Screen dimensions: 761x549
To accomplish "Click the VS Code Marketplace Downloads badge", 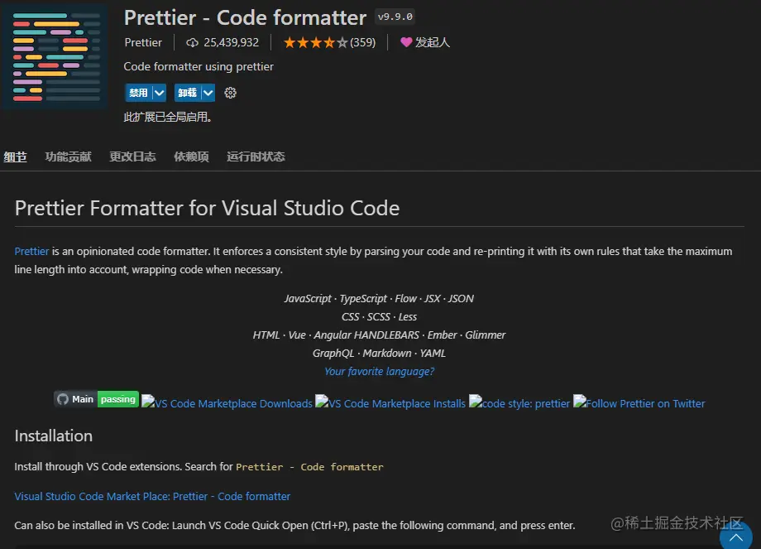I will [227, 403].
